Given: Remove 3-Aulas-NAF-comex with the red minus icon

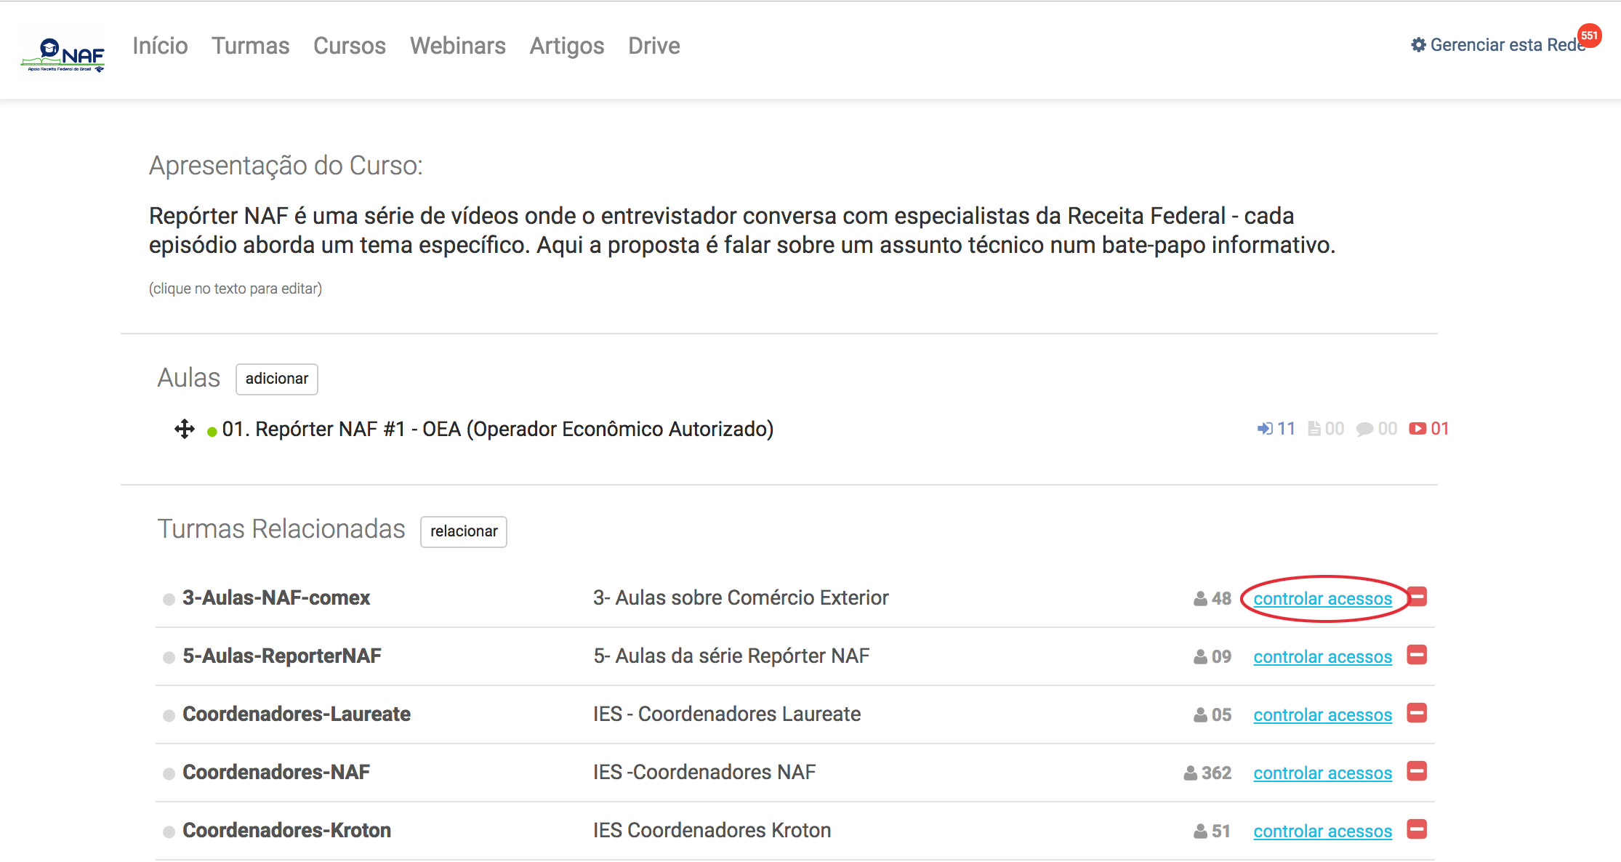Looking at the screenshot, I should 1417,597.
